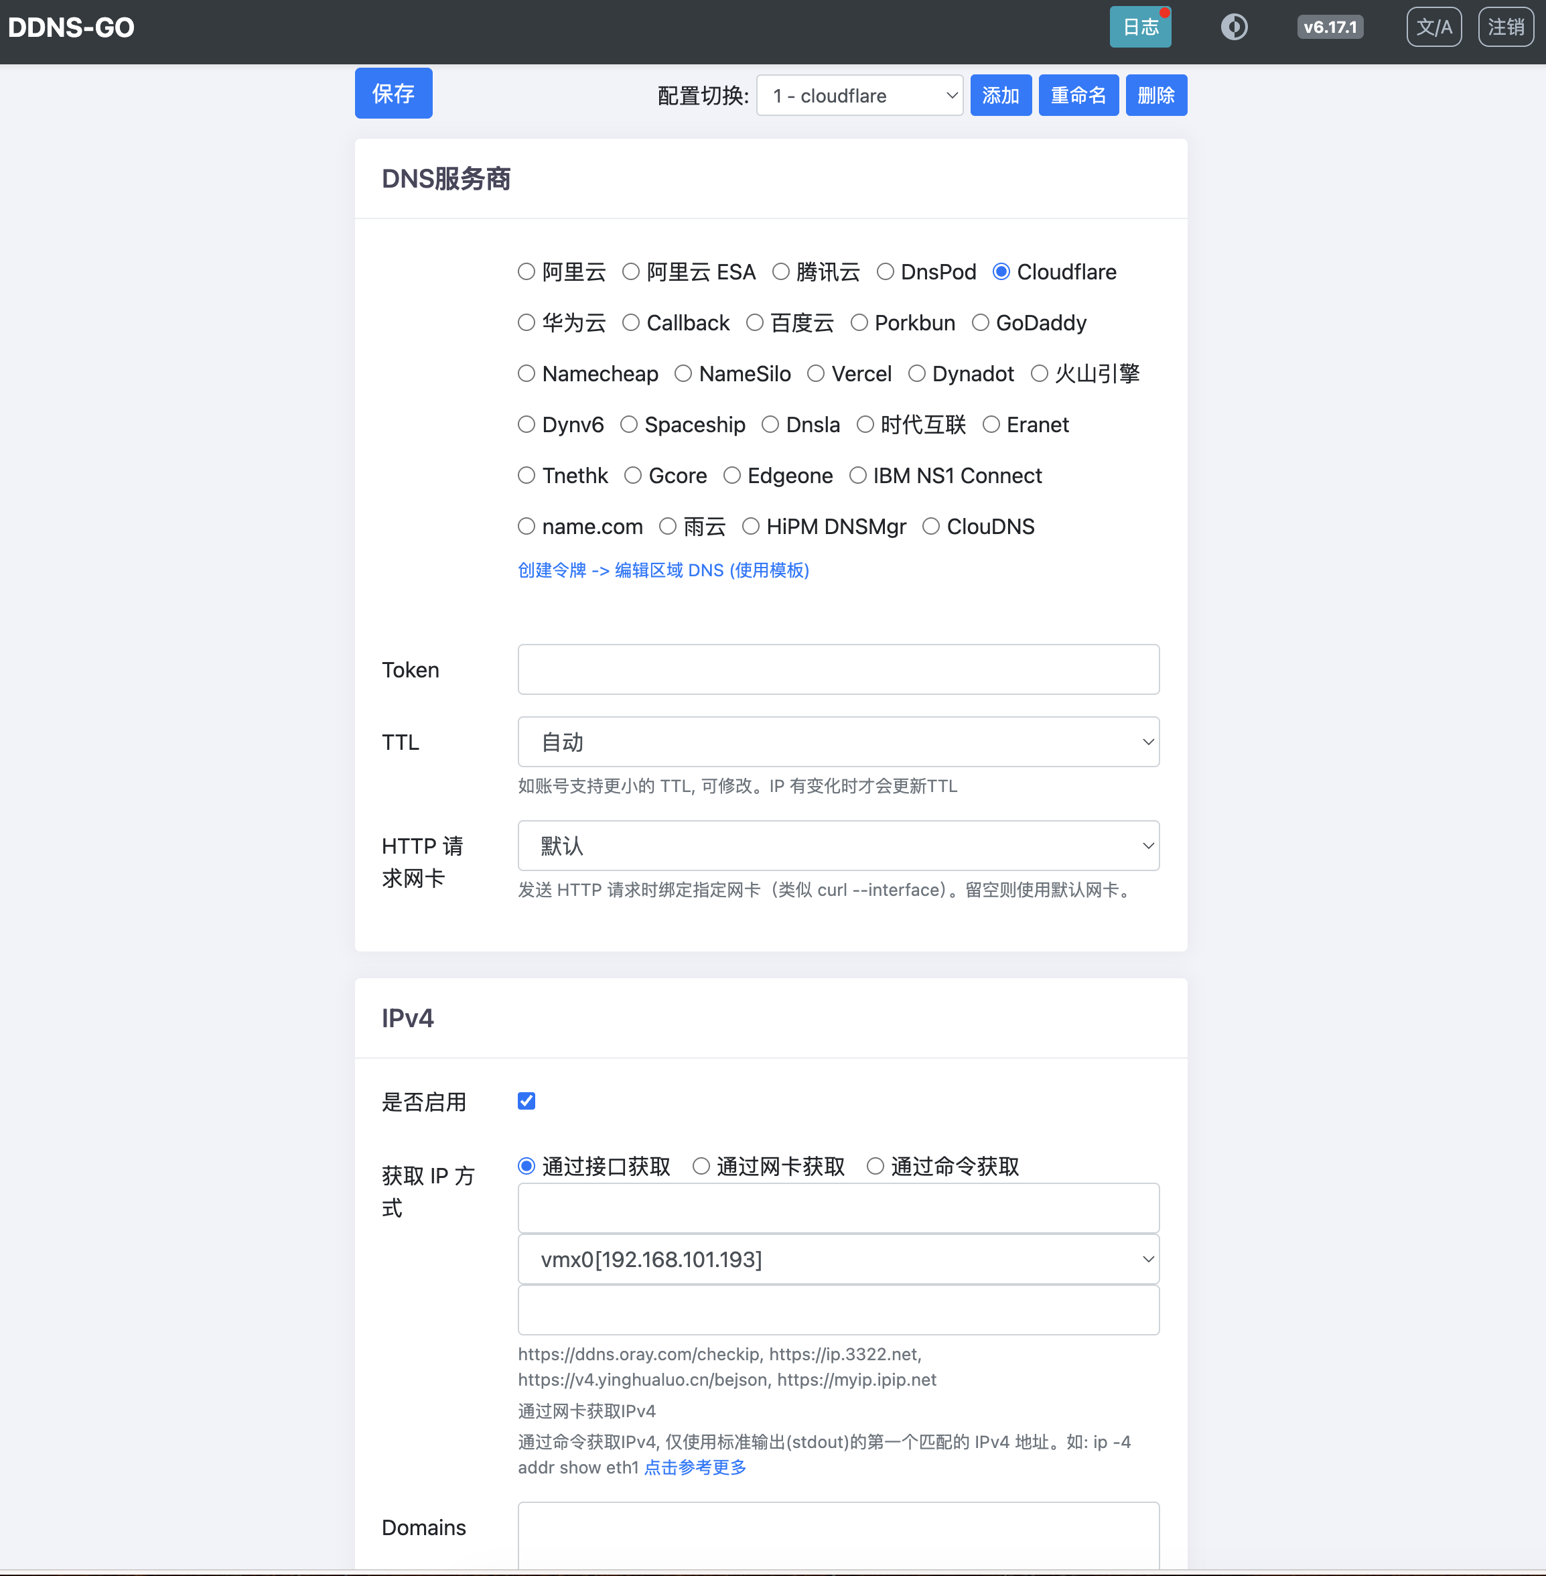
Task: Select the Edgeone provider
Action: (x=731, y=475)
